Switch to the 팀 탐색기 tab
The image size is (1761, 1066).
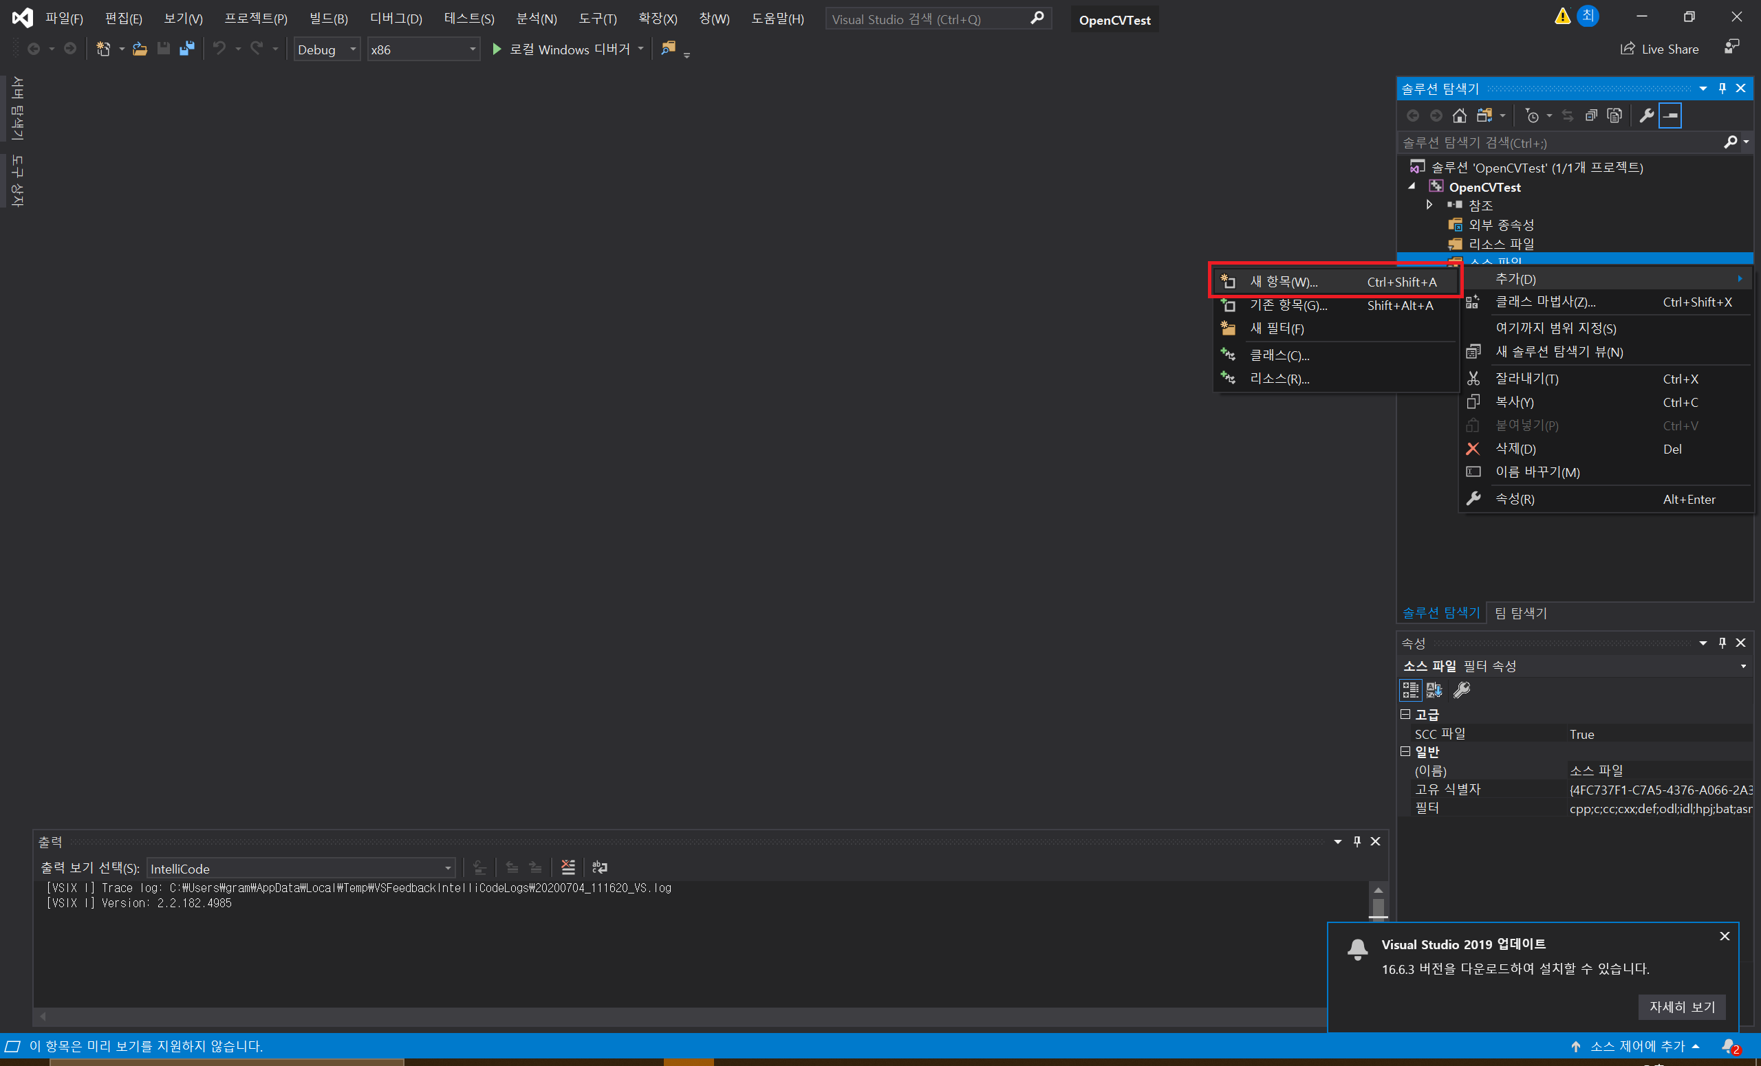tap(1521, 612)
